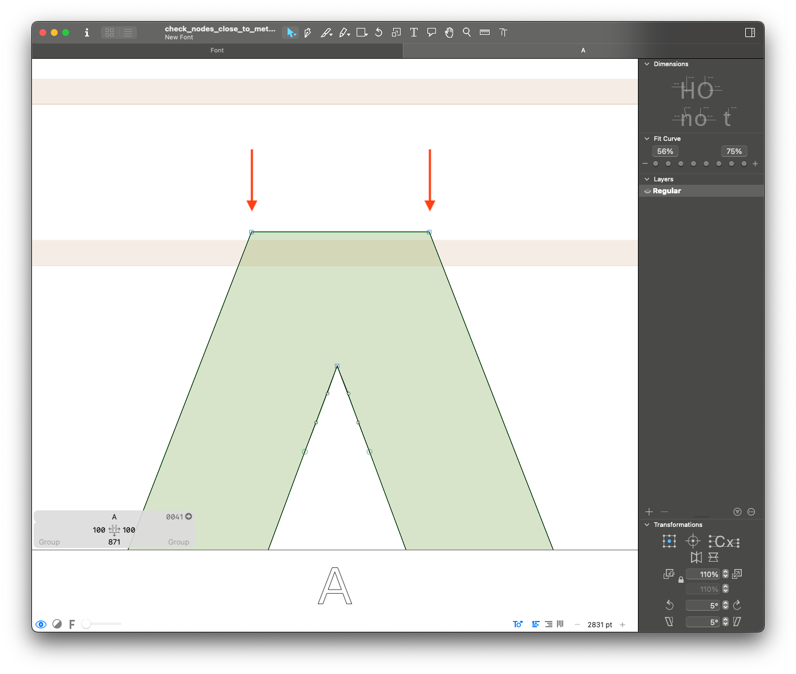Collapse the Fit Curve section
796x674 pixels.
pyautogui.click(x=647, y=139)
